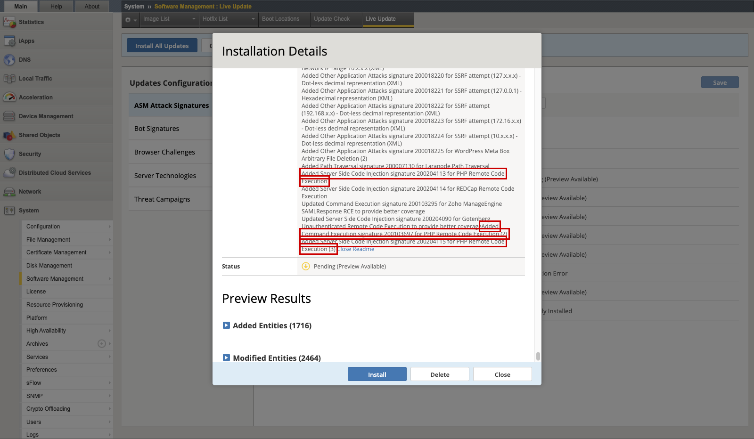The width and height of the screenshot is (754, 439).
Task: Select Threat Campaigns category
Action: (172, 199)
